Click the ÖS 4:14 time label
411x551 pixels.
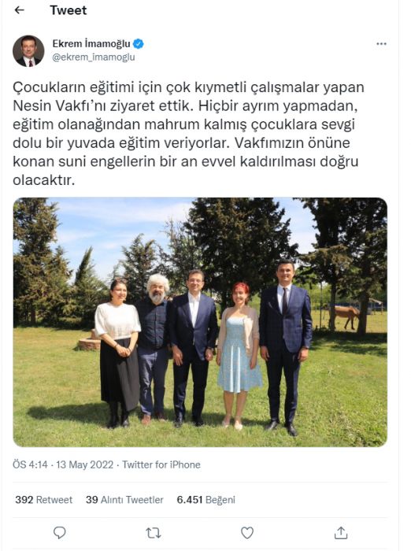point(30,464)
